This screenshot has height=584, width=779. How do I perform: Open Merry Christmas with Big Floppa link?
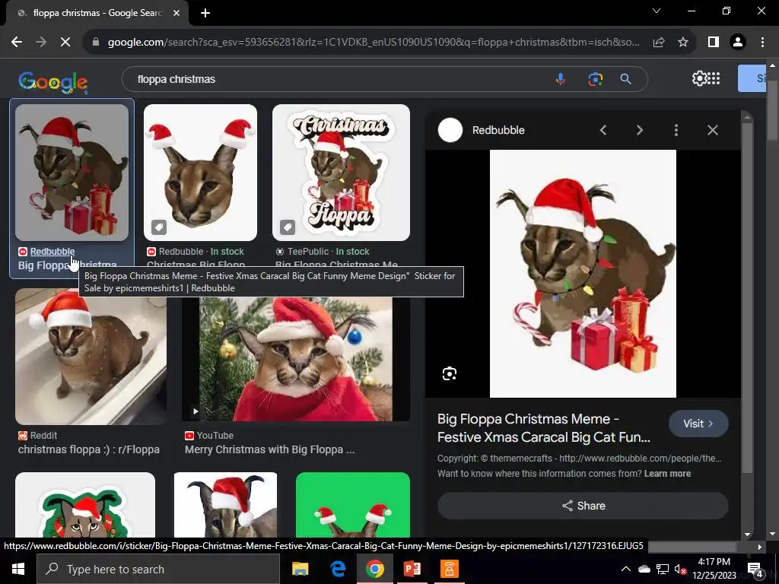pyautogui.click(x=270, y=449)
